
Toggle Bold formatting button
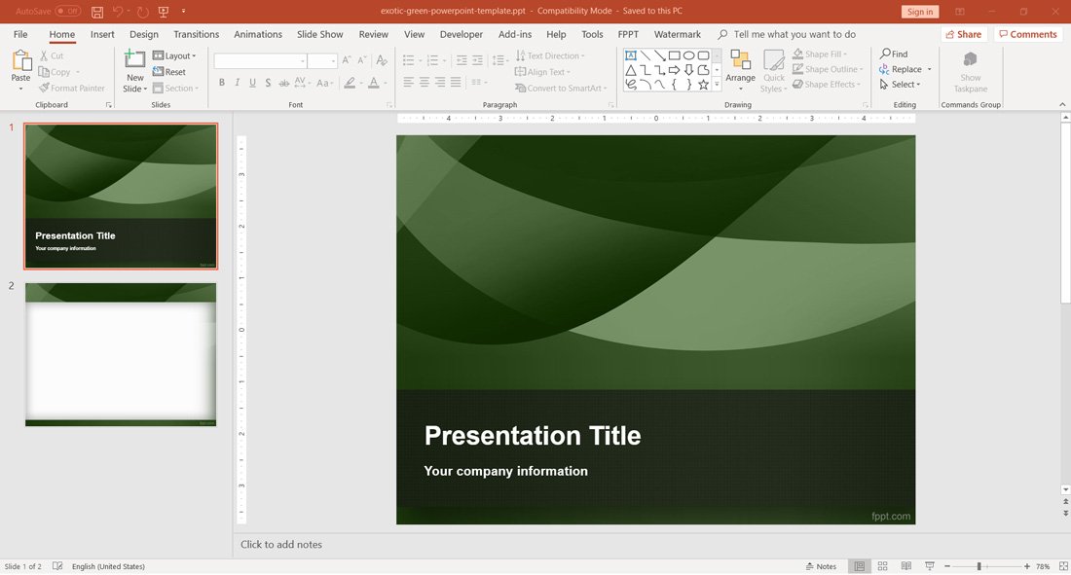pyautogui.click(x=222, y=84)
